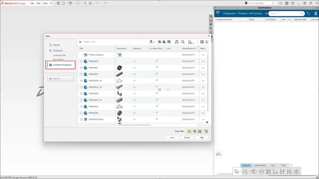The height and width of the screenshot is (179, 319).
Task: Toggle the list view icon in the dialog toolbar
Action: tap(202, 42)
